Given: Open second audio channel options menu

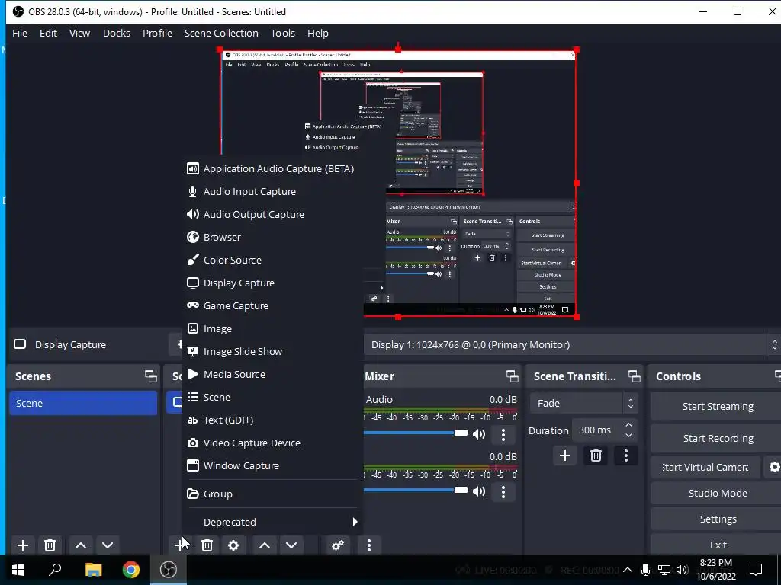Looking at the screenshot, I should [x=503, y=491].
